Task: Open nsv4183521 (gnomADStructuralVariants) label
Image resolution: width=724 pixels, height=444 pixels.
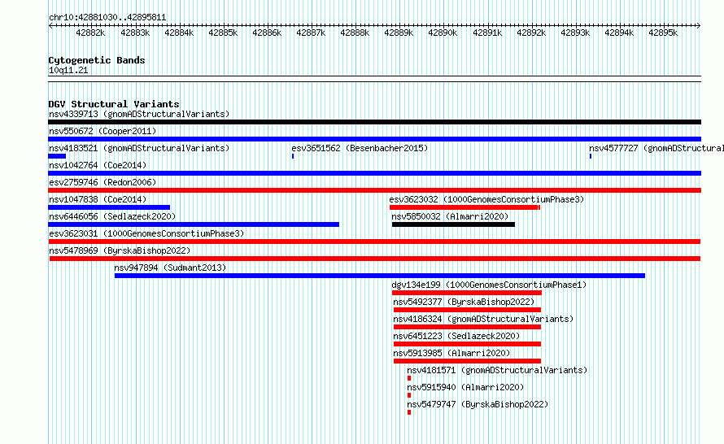Action: (139, 148)
